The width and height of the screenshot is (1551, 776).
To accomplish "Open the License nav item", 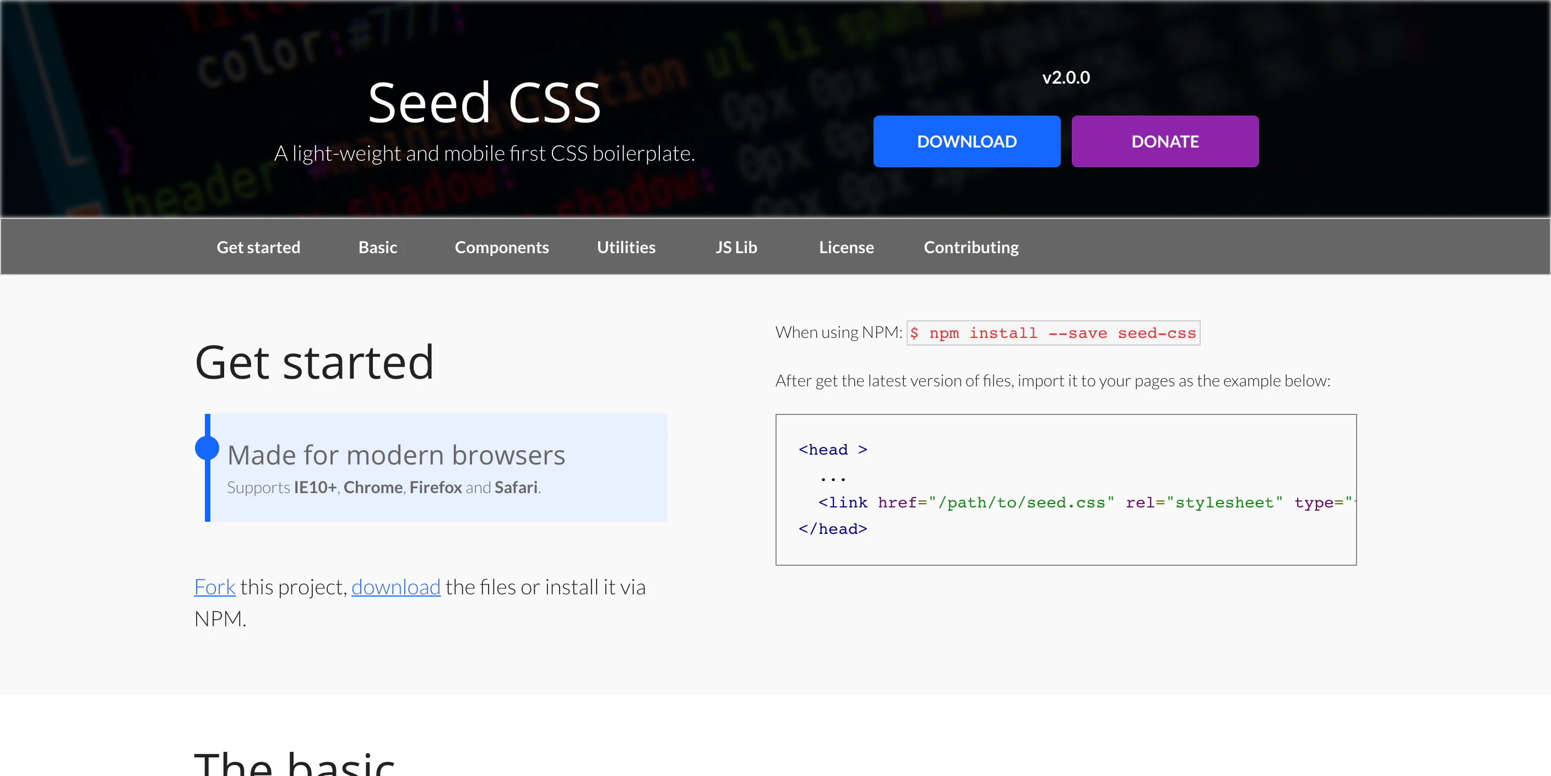I will (x=846, y=247).
